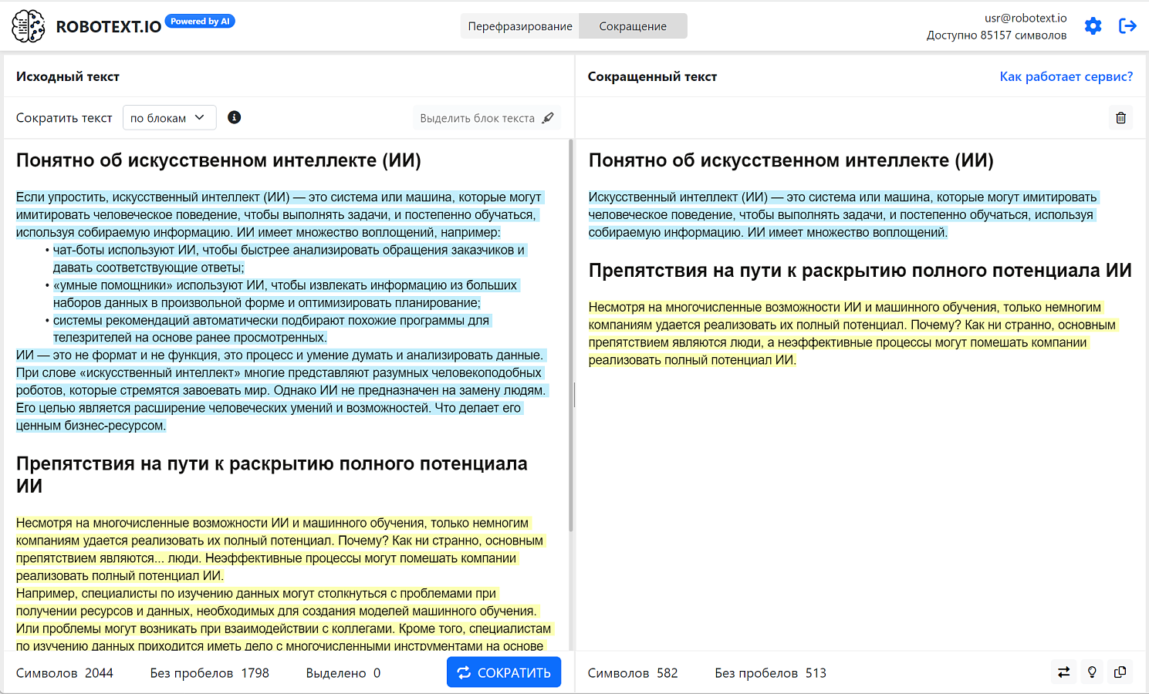Copy shortened text with copy icon
The height and width of the screenshot is (694, 1149).
(1120, 672)
